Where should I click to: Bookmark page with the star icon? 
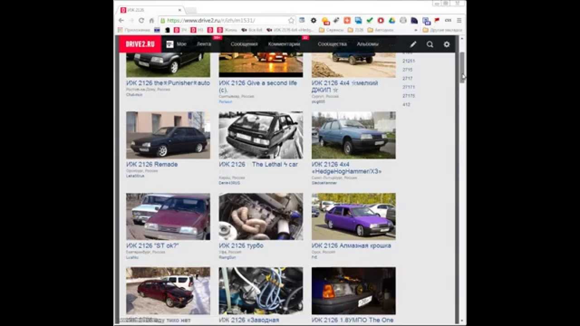[x=291, y=20]
